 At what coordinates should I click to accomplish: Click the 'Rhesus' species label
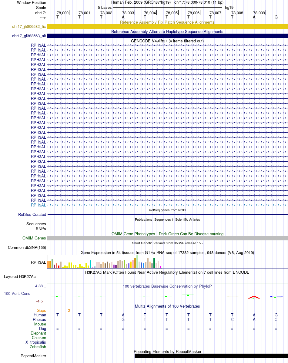(x=39, y=319)
